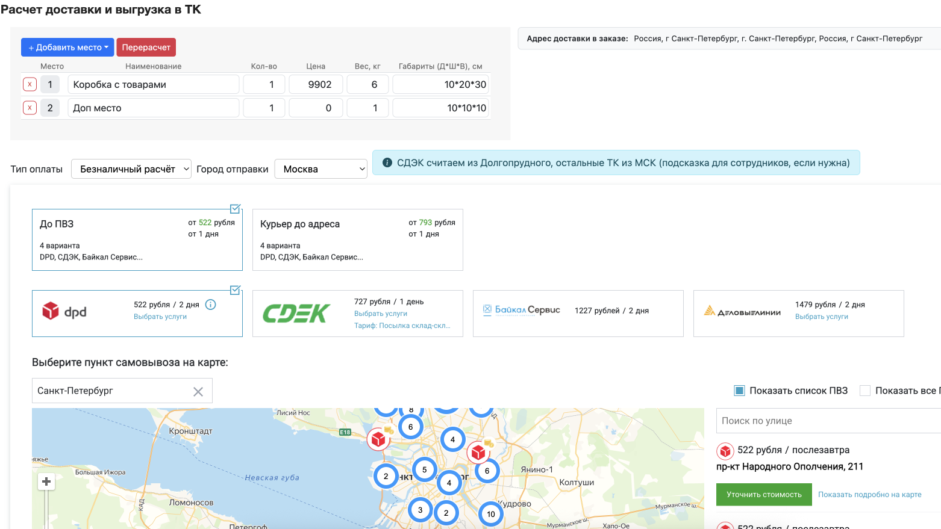Image resolution: width=941 pixels, height=529 pixels.
Task: Open the 'Город отправки' dropdown set to Москва
Action: (321, 169)
